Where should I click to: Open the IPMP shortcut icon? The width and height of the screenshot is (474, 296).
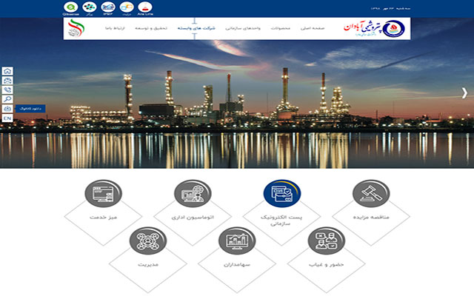[108, 7]
